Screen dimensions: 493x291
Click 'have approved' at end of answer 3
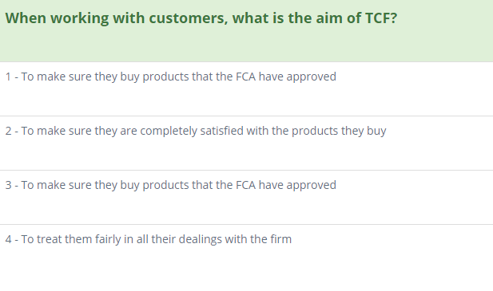[x=297, y=185]
